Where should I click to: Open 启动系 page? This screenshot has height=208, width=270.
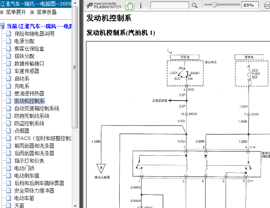22,78
